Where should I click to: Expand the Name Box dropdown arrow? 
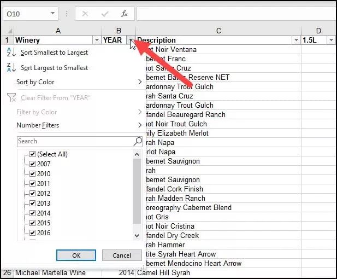tap(53, 13)
